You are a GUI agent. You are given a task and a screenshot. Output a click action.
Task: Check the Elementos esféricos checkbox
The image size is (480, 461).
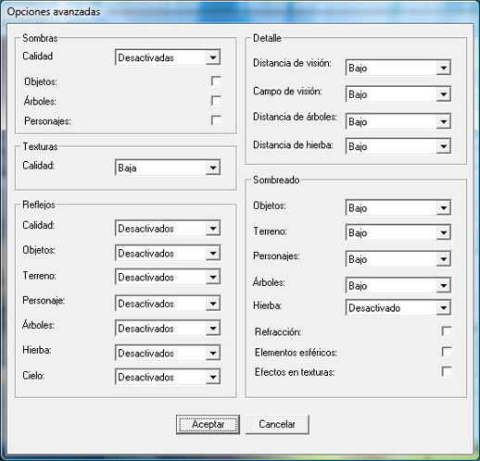click(x=447, y=352)
